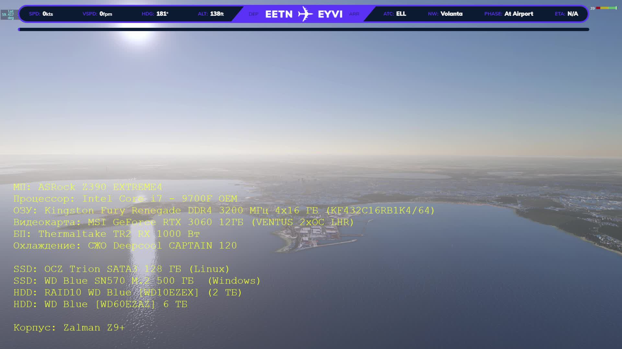The height and width of the screenshot is (349, 622).
Task: Select the SPD 0kts readout
Action: pos(41,14)
